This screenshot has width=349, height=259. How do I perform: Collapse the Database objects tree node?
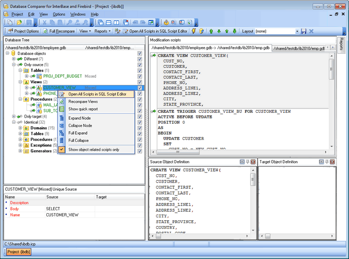coord(7,53)
